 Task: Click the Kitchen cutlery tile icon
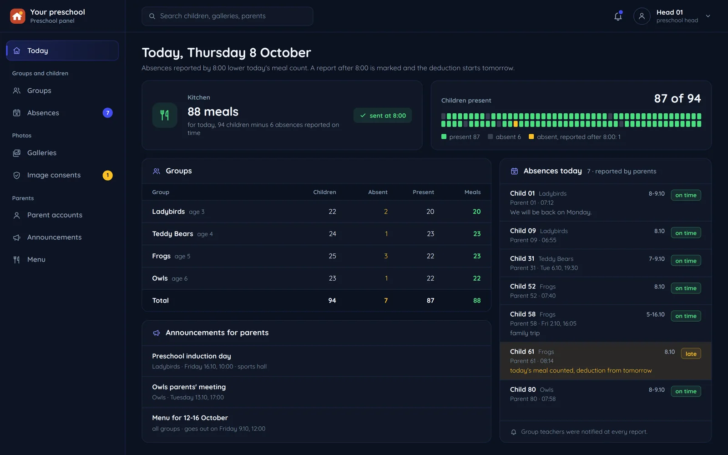click(x=165, y=115)
